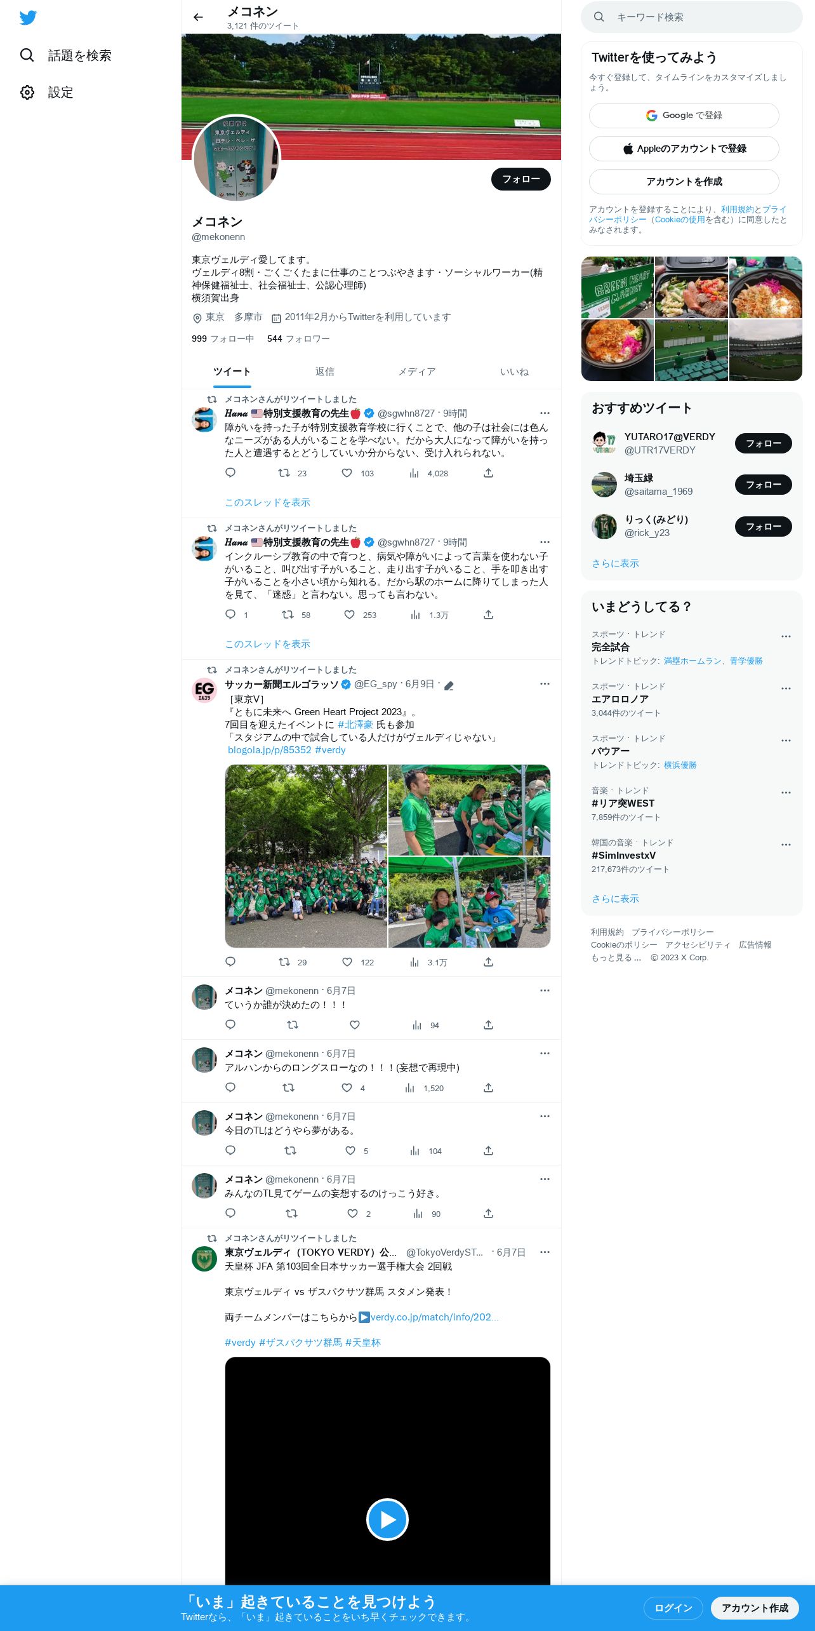Select the ツイート tab
Screen dimensions: 815x1631
pos(232,372)
